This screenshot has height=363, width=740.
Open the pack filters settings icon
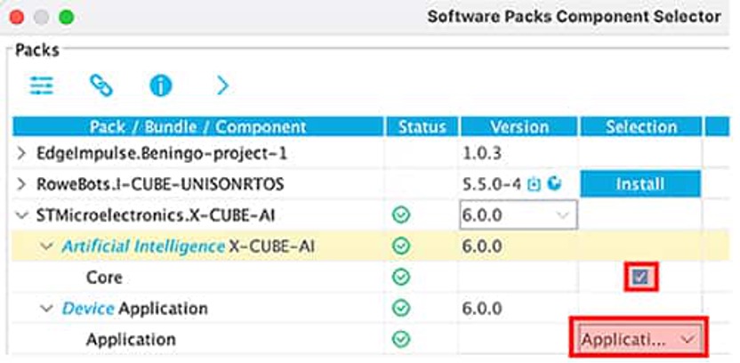[42, 86]
